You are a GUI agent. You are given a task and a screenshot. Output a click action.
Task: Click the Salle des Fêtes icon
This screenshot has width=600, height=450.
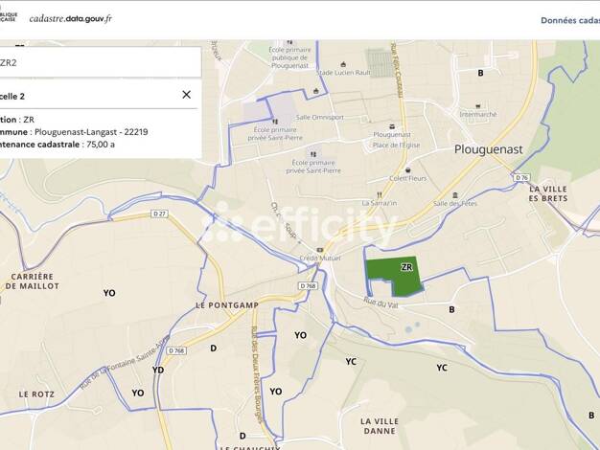pyautogui.click(x=454, y=194)
